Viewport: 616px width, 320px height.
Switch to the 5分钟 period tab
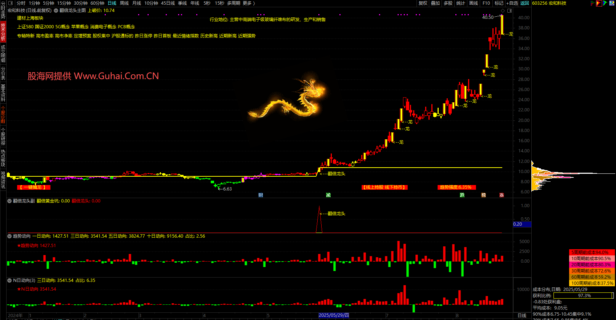48,3
